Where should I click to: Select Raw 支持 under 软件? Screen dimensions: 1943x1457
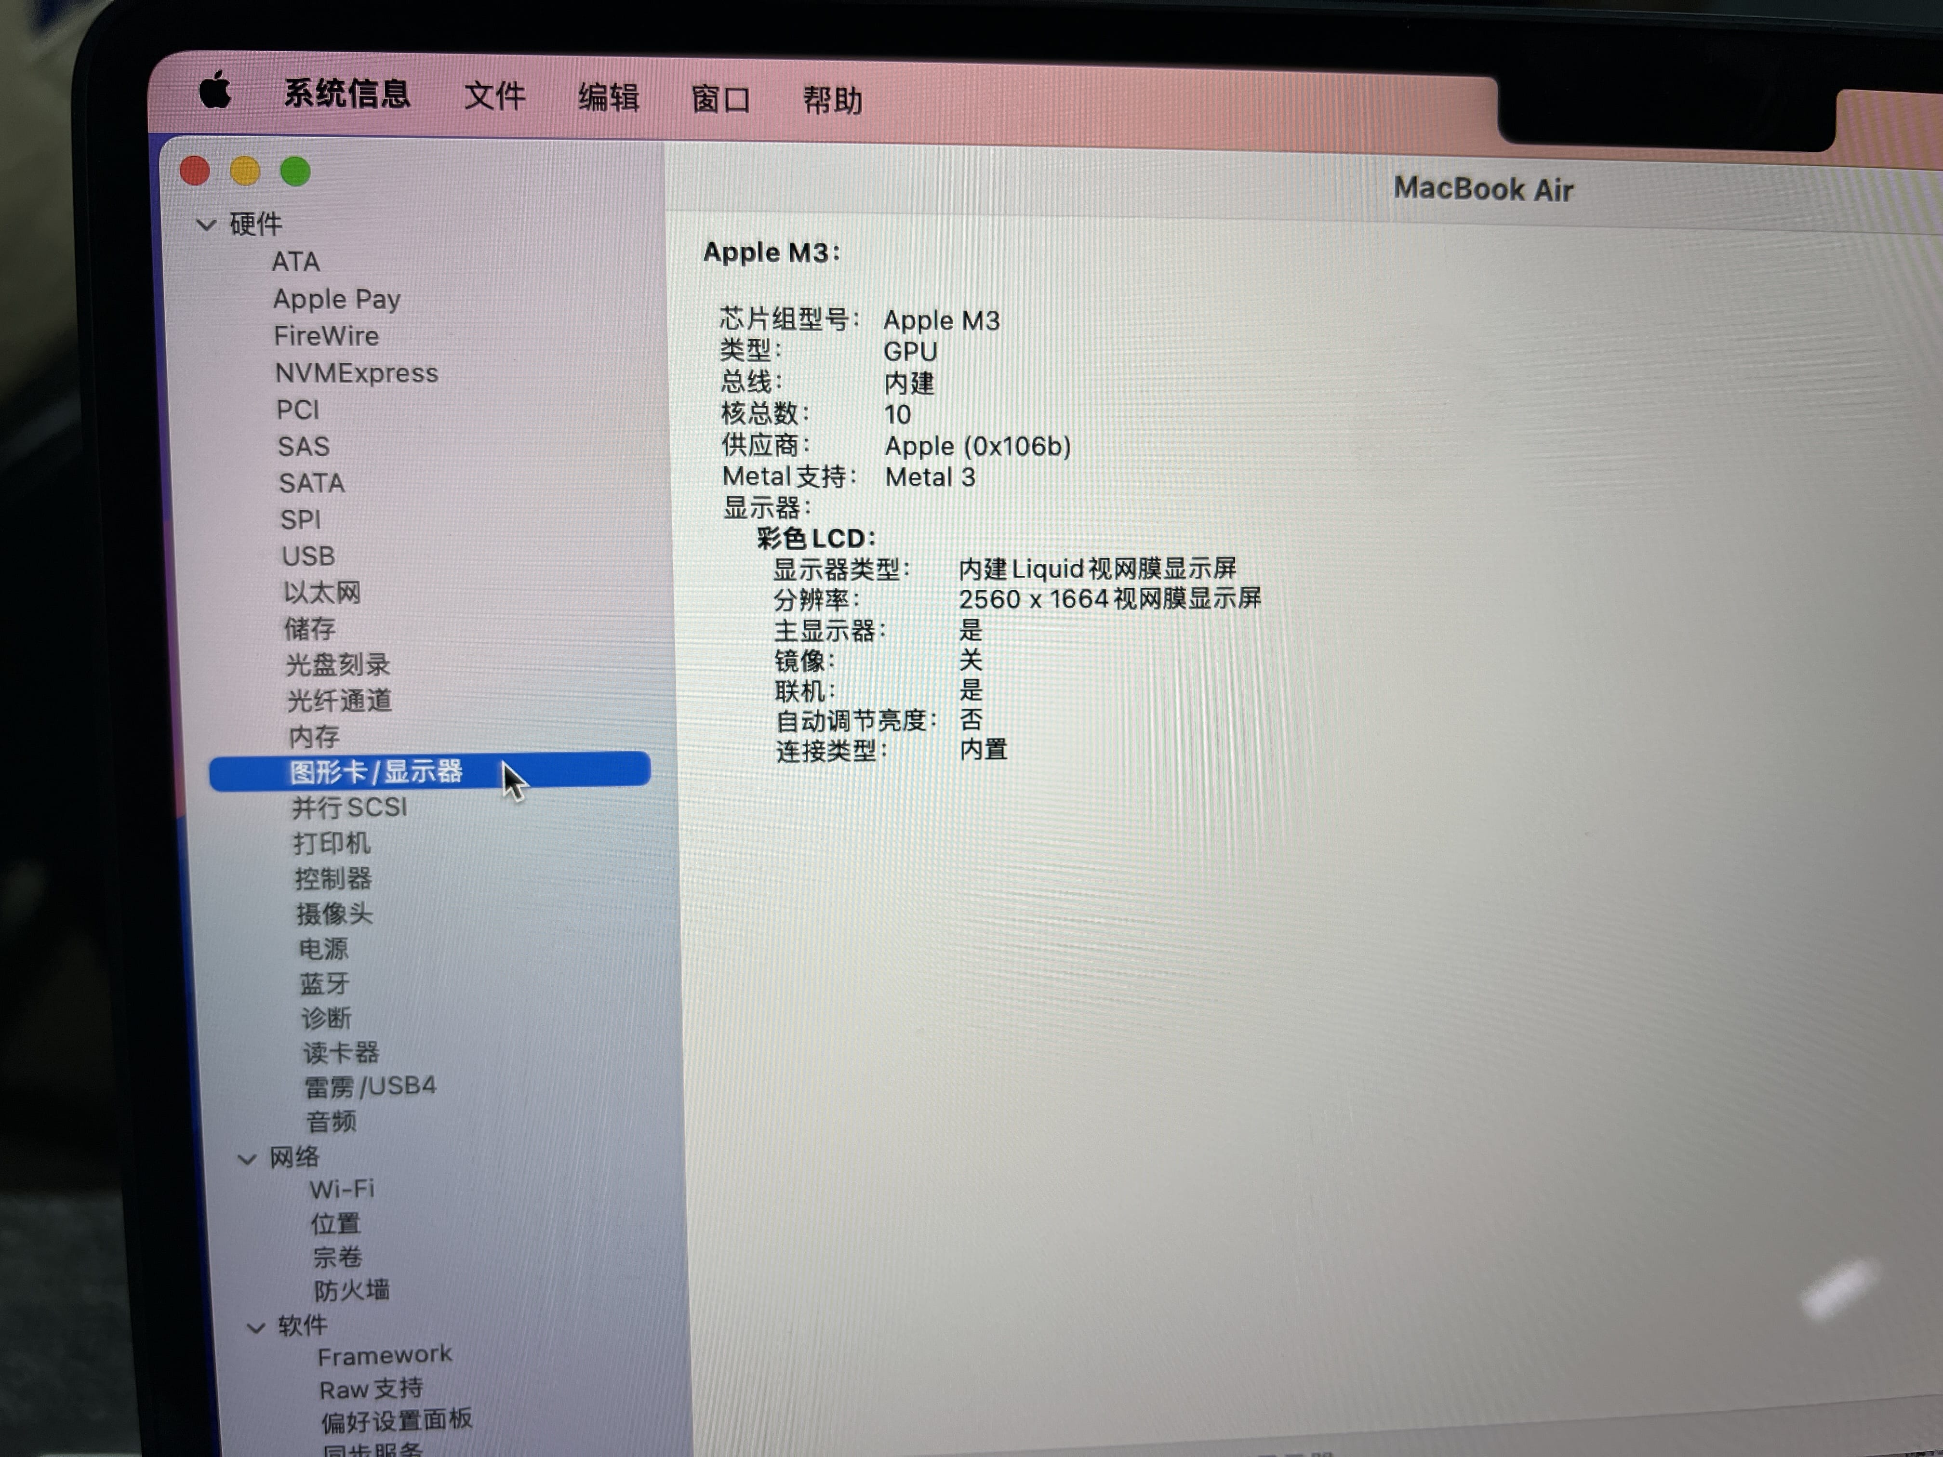(372, 1390)
